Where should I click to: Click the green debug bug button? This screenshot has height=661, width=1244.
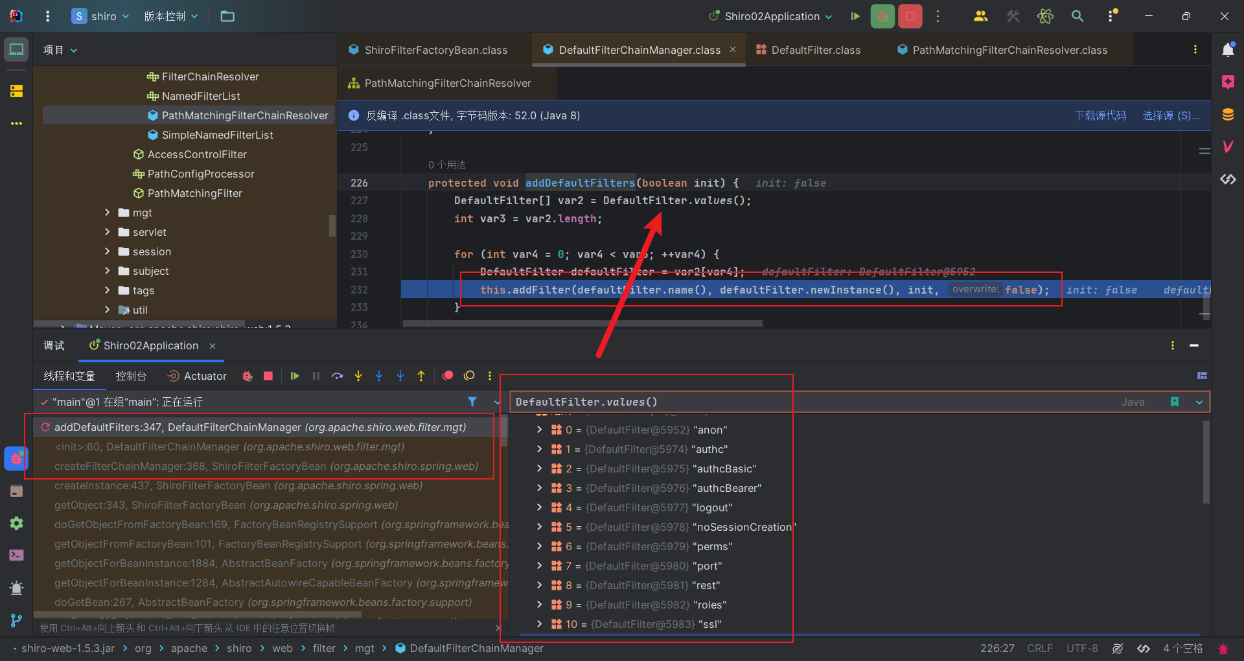[x=882, y=16]
